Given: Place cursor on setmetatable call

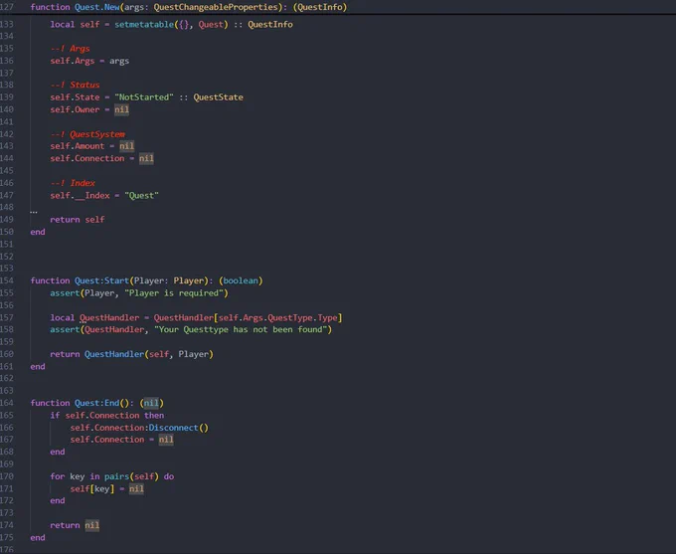Looking at the screenshot, I should coord(144,24).
